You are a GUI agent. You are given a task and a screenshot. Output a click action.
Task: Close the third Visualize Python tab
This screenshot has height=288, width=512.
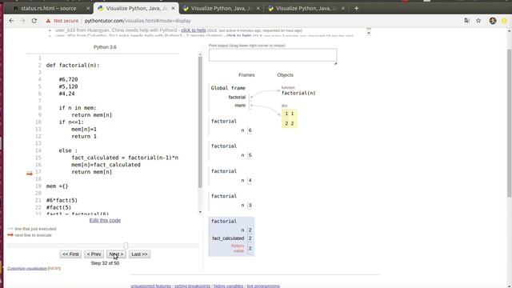tap(258, 9)
